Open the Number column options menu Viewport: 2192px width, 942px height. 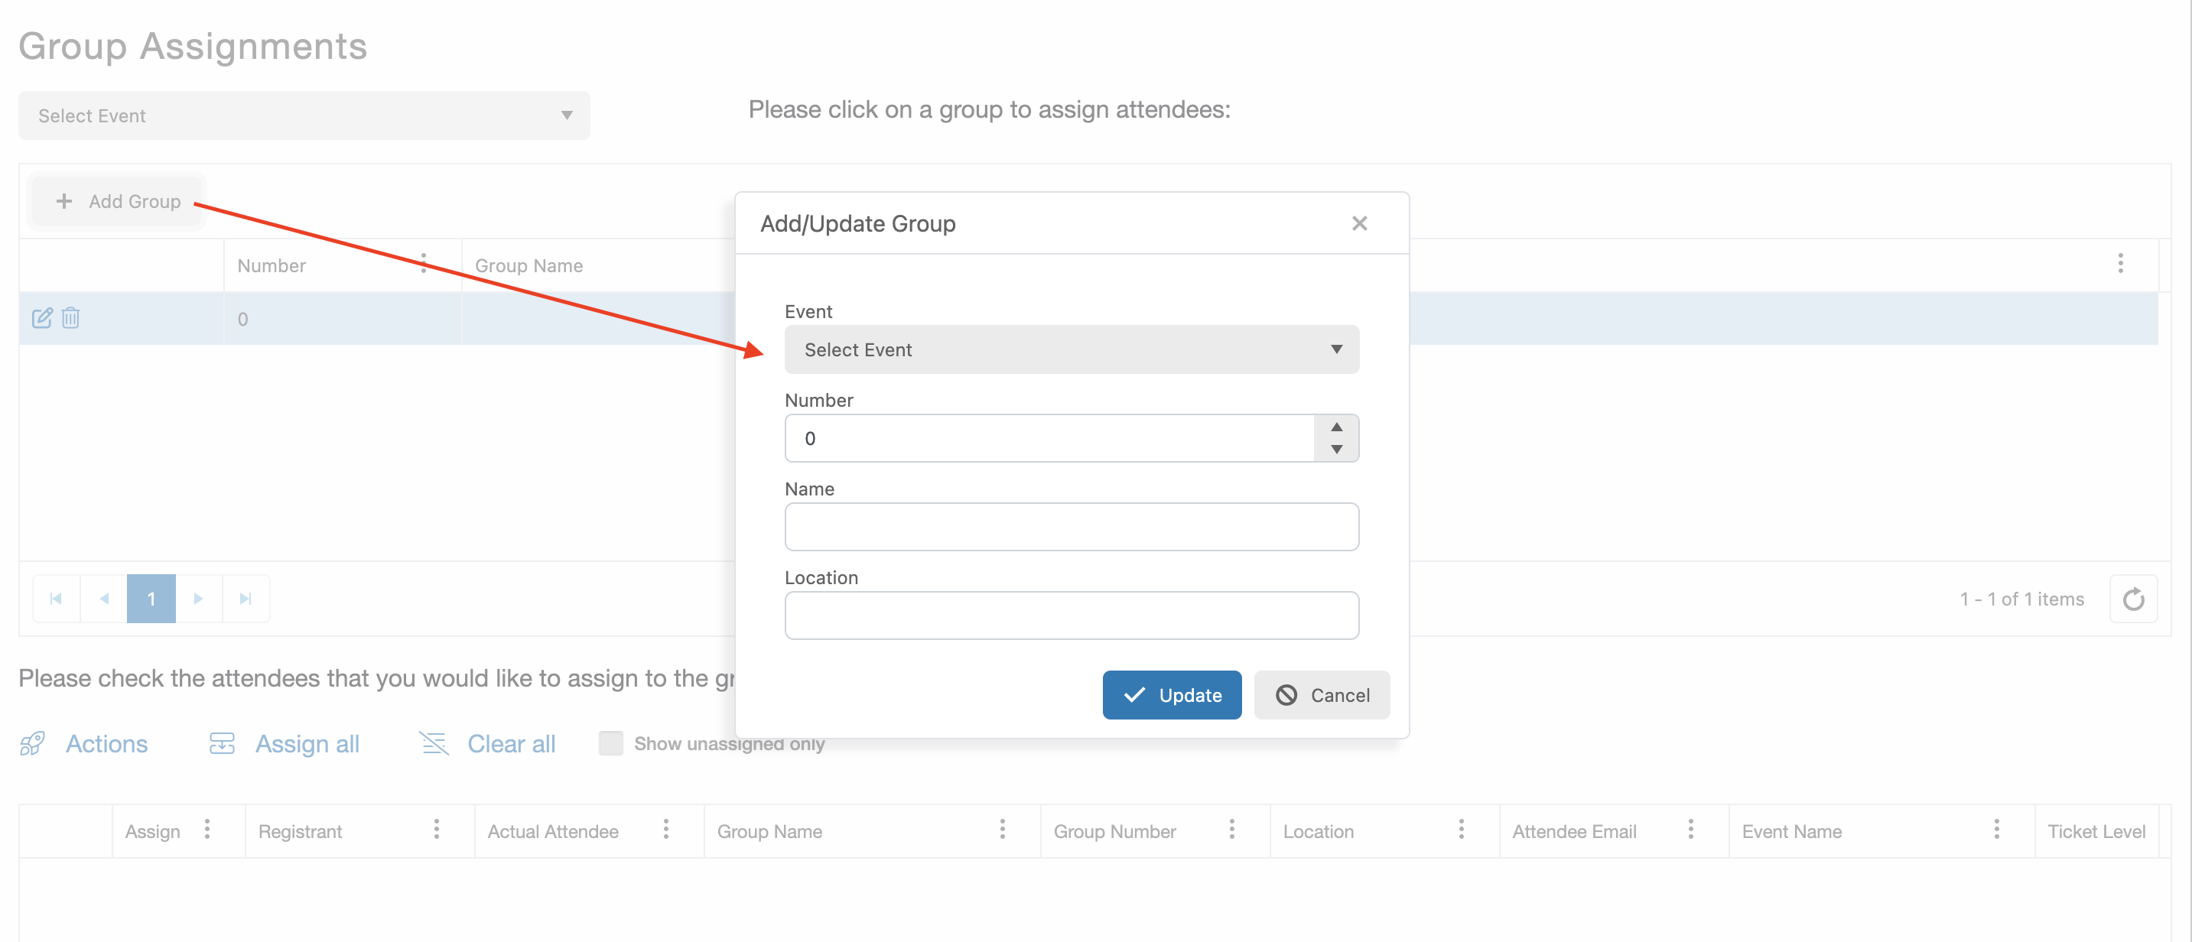[x=424, y=264]
